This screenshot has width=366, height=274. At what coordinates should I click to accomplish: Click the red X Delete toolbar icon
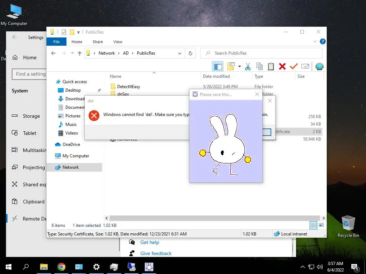point(282,67)
